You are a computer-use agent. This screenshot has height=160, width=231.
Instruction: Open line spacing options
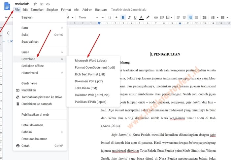pos(204,18)
